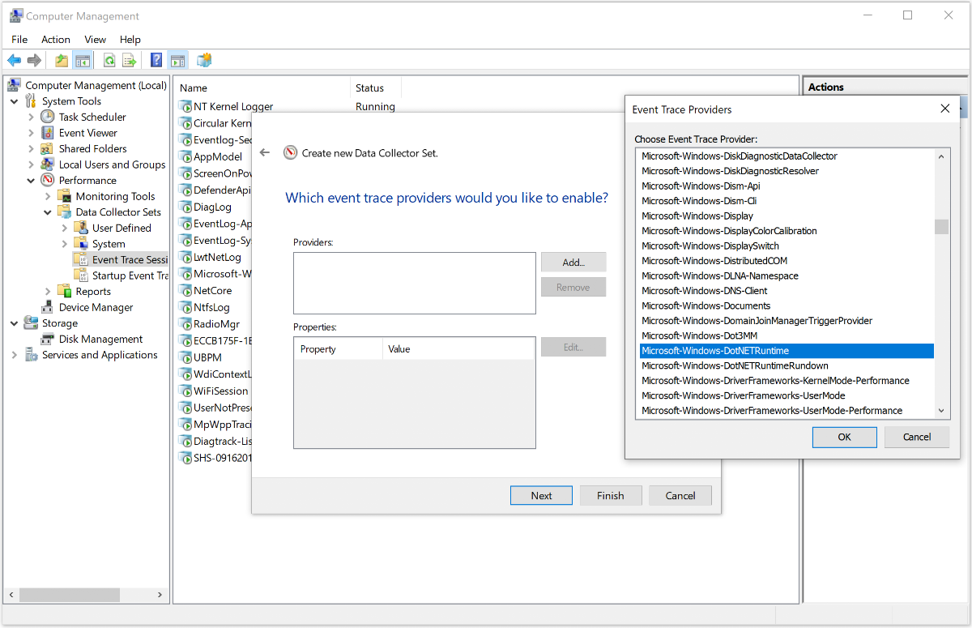
Task: Click the UBPM session icon
Action: pos(185,357)
